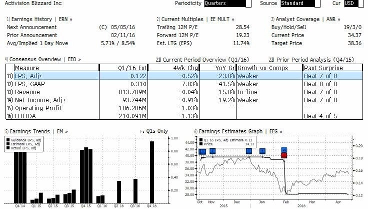Select the EPS, Adj+ row
368x209 pixels.
tap(184, 76)
